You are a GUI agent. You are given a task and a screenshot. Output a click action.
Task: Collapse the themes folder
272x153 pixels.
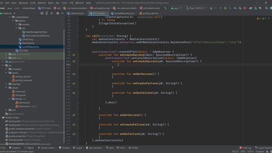tap(9, 99)
